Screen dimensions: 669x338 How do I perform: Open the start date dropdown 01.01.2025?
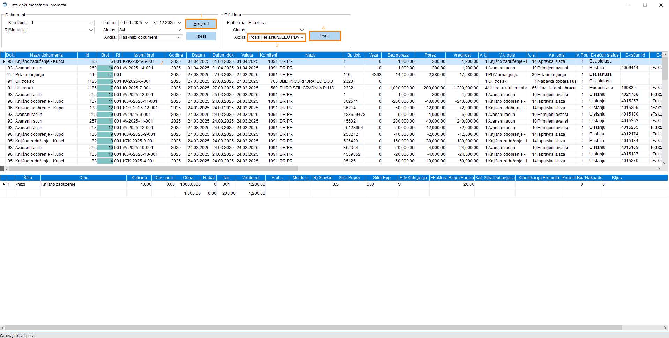[147, 23]
